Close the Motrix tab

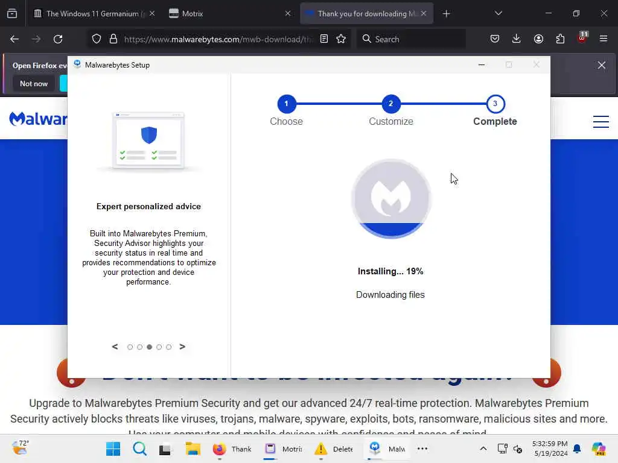point(288,14)
